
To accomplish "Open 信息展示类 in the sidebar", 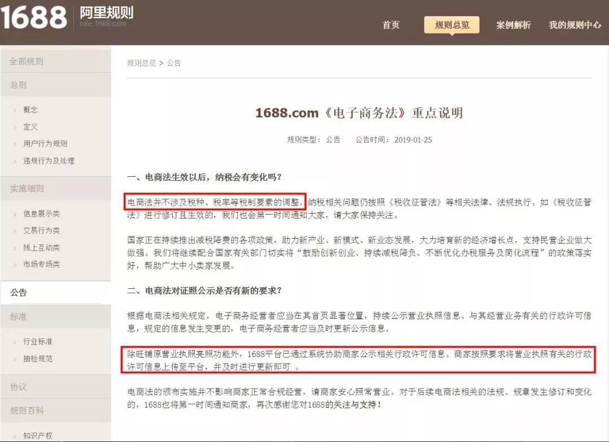I will point(42,213).
